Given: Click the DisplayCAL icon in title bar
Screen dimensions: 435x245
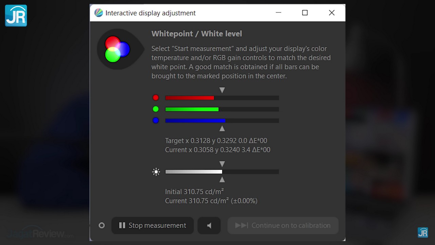Looking at the screenshot, I should coord(99,13).
